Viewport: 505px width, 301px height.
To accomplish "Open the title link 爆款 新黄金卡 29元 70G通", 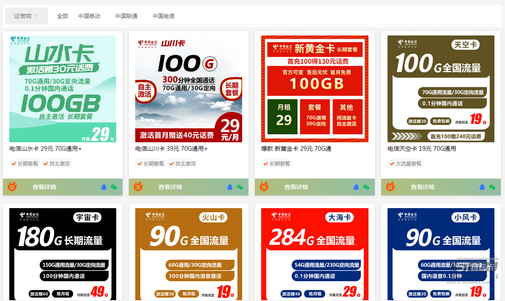I will click(296, 149).
